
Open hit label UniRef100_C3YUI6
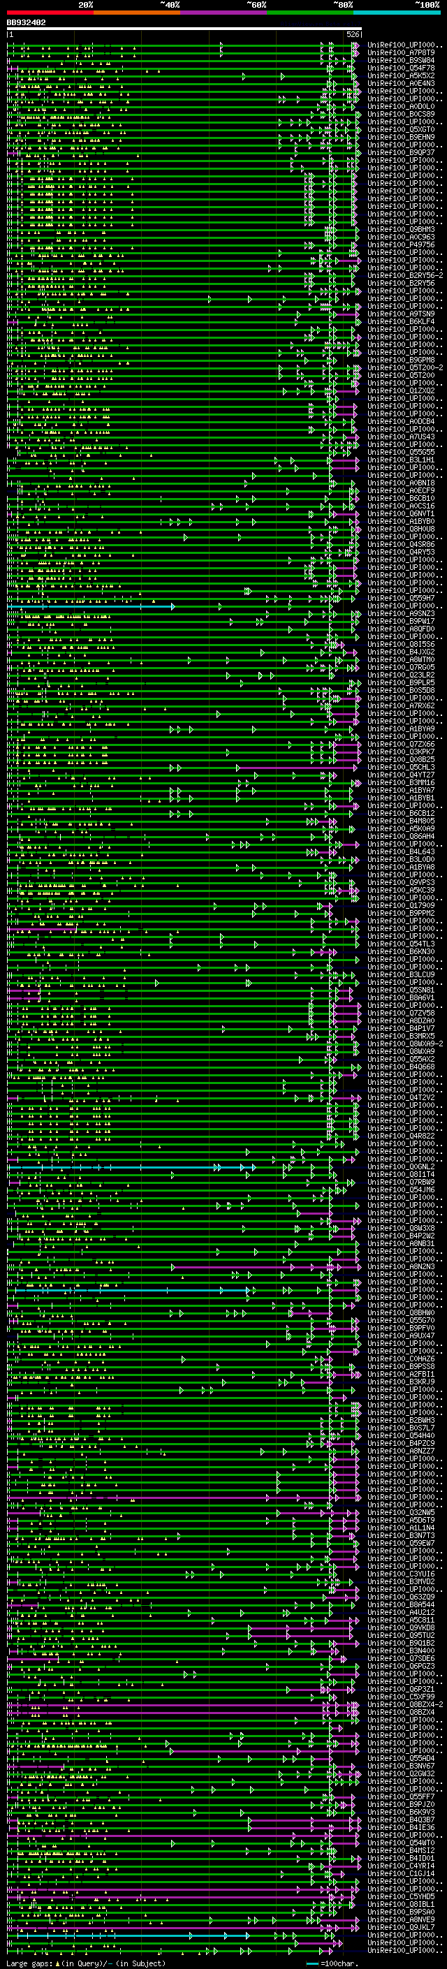pos(401,1574)
